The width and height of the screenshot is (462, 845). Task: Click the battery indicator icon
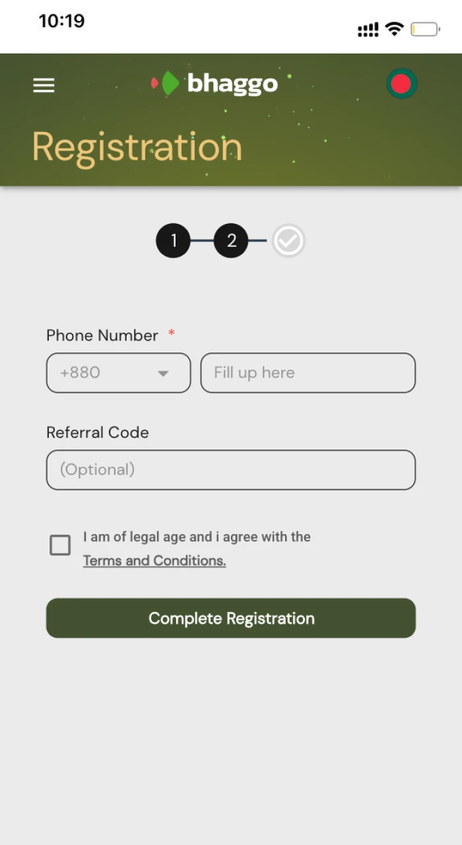pyautogui.click(x=424, y=28)
